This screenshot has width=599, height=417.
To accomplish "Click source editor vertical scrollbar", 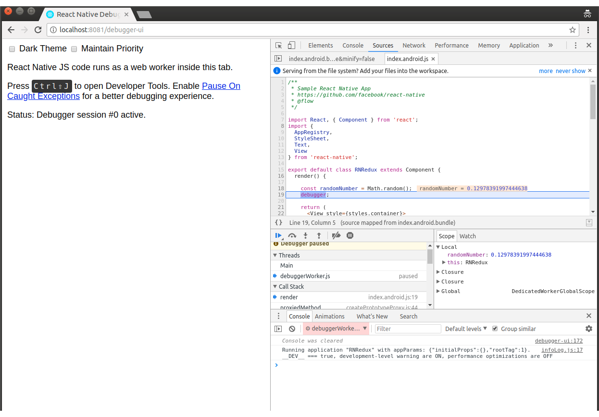I will point(593,101).
